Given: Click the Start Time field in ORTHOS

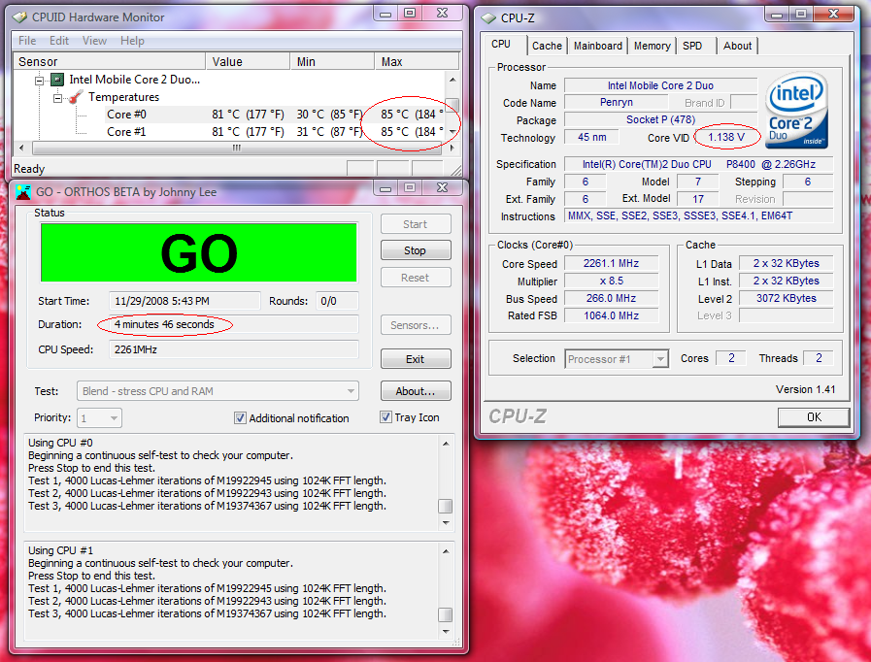Looking at the screenshot, I should click(184, 301).
